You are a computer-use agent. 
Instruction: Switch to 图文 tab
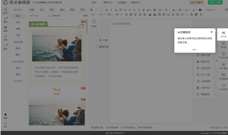(x=52, y=10)
